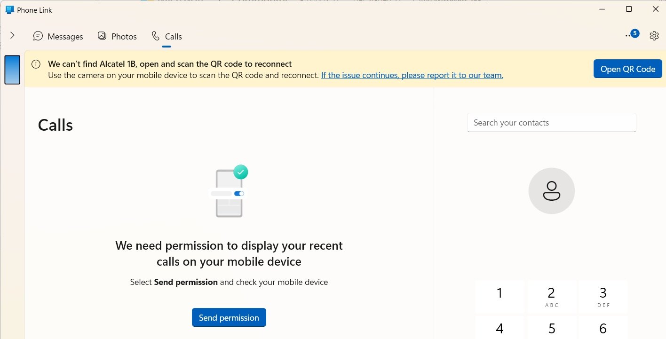Click the notifications badge showing 5
Viewport: 666px width, 339px height.
click(634, 33)
